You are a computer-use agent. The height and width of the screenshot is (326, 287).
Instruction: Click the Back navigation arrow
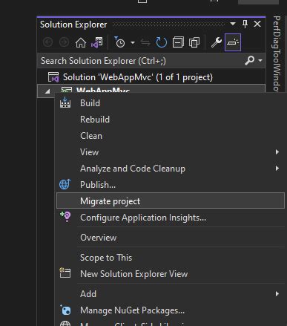[48, 42]
